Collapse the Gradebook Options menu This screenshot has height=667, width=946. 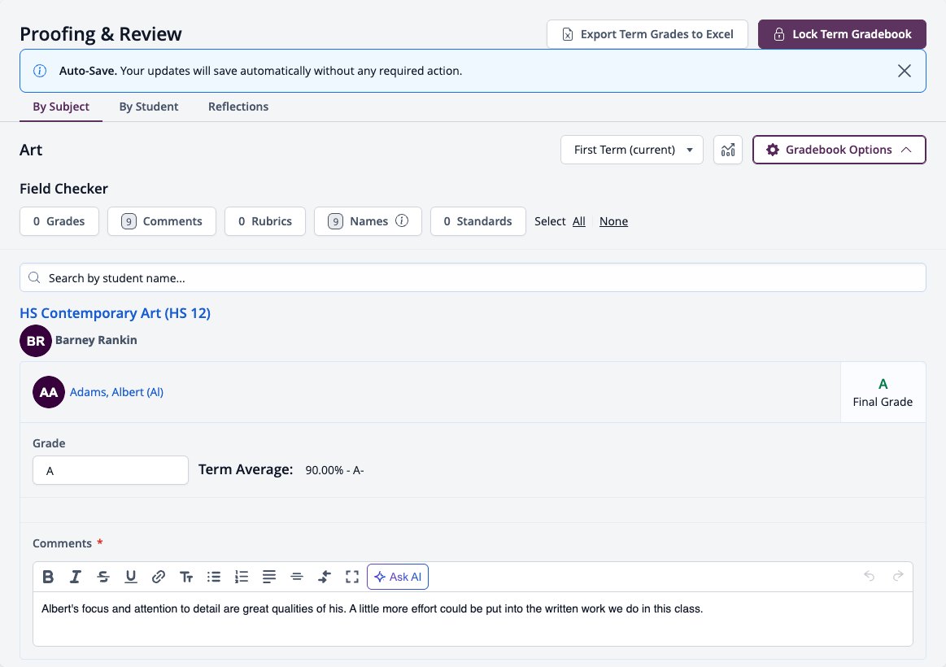coord(839,150)
